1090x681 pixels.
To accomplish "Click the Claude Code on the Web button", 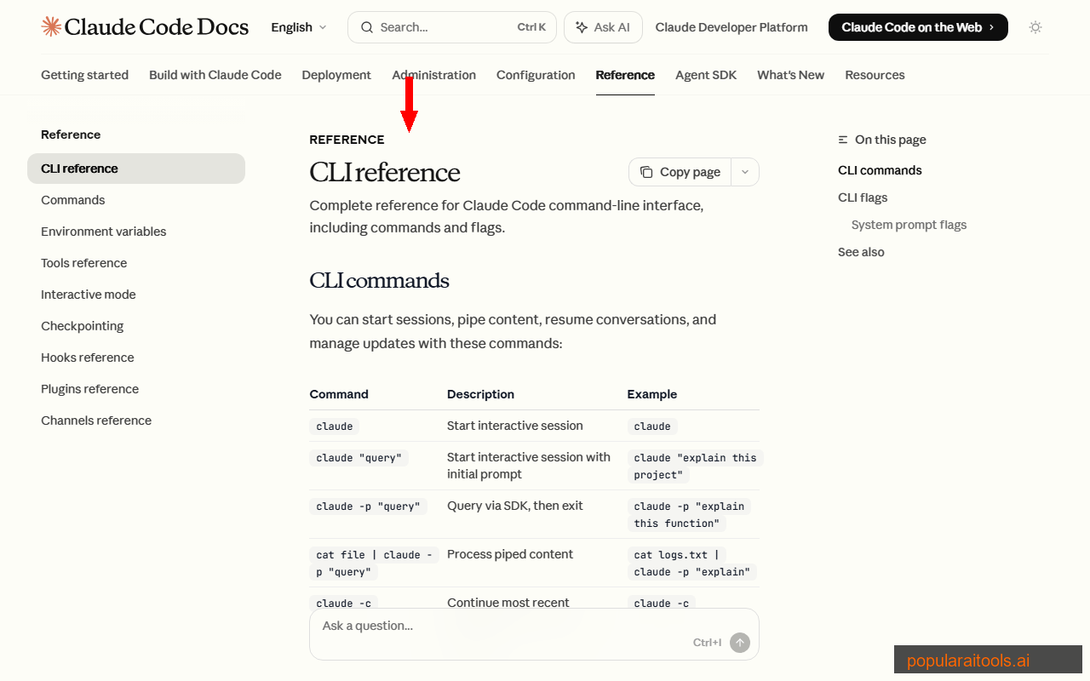I will (x=918, y=26).
